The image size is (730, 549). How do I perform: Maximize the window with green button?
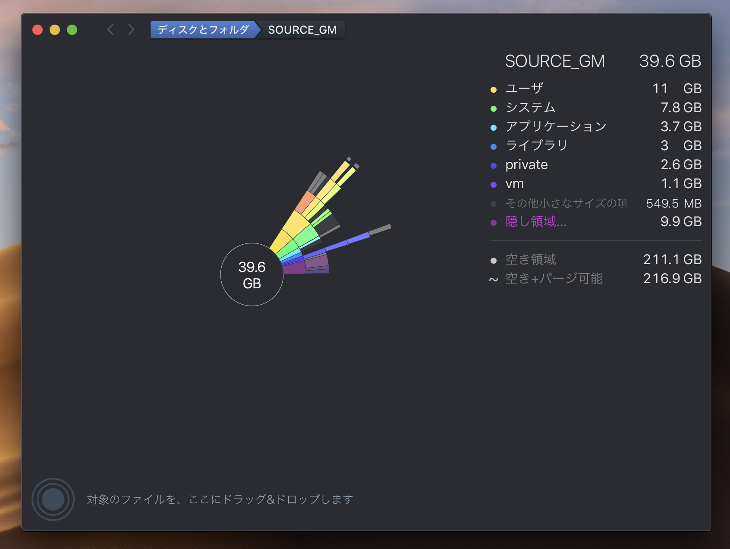coord(72,30)
